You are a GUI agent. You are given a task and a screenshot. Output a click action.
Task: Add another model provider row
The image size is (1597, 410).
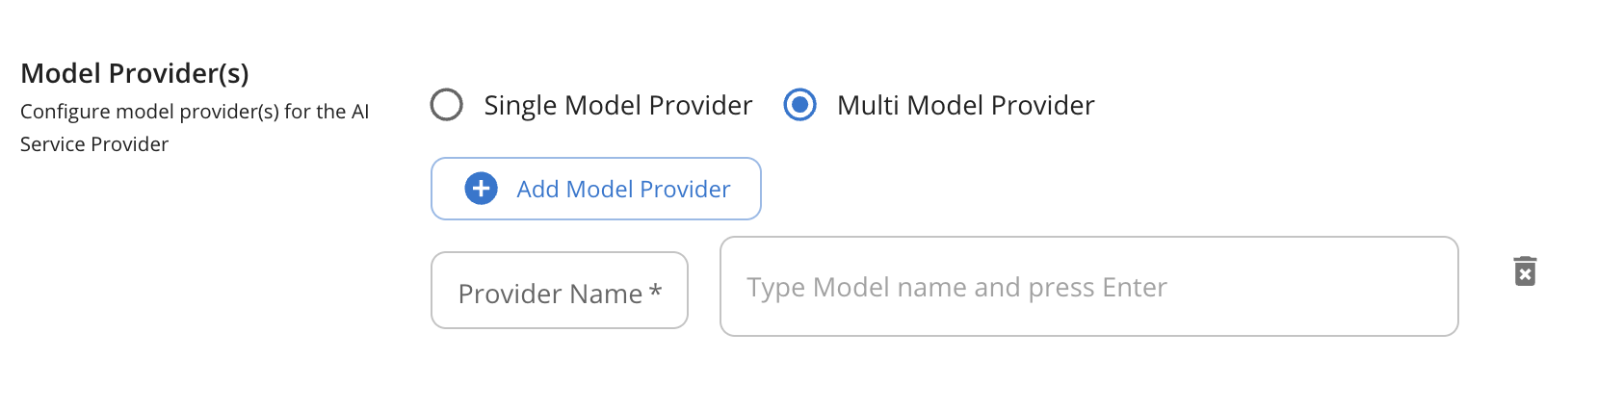596,189
